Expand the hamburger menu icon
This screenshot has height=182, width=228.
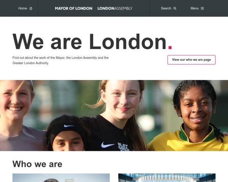tap(202, 8)
